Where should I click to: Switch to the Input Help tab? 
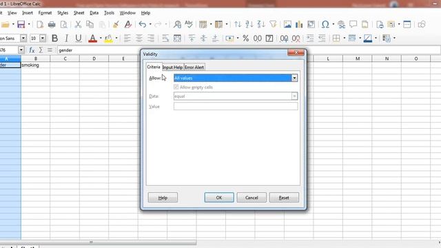[x=172, y=68]
